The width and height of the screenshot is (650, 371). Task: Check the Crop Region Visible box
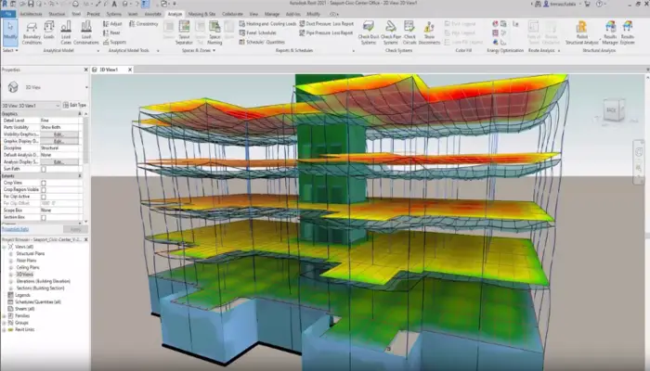[44, 190]
